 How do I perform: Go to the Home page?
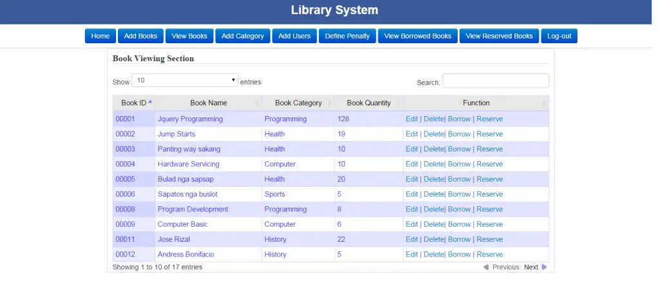[x=101, y=36]
